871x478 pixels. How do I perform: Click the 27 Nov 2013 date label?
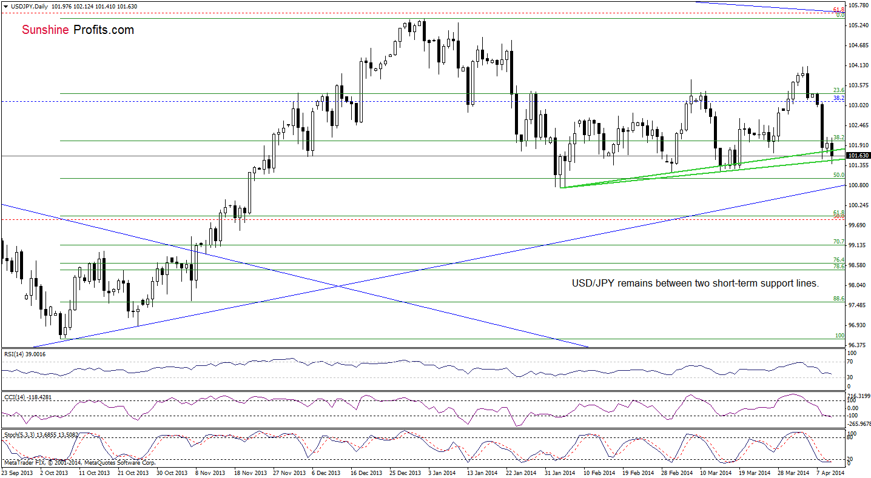(x=289, y=473)
